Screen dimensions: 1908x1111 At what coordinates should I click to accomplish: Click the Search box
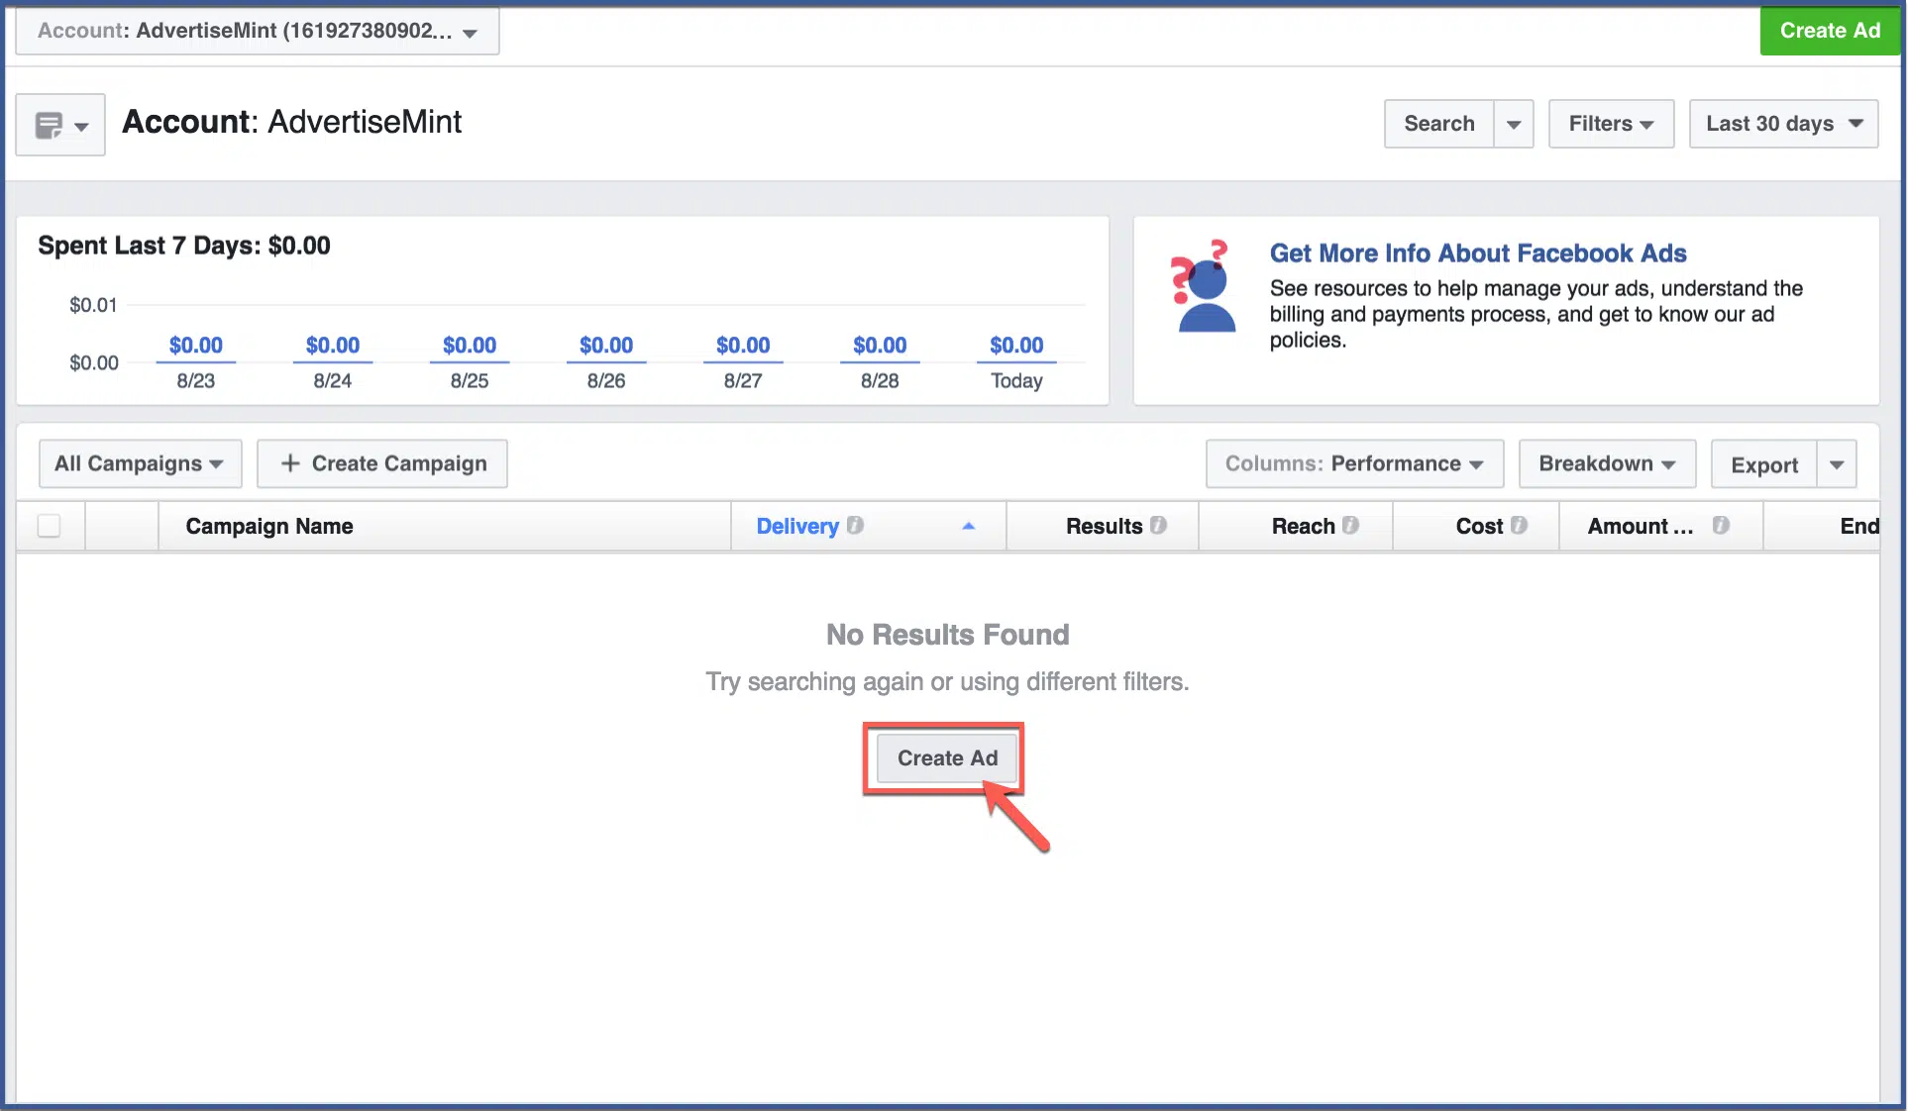tap(1437, 124)
